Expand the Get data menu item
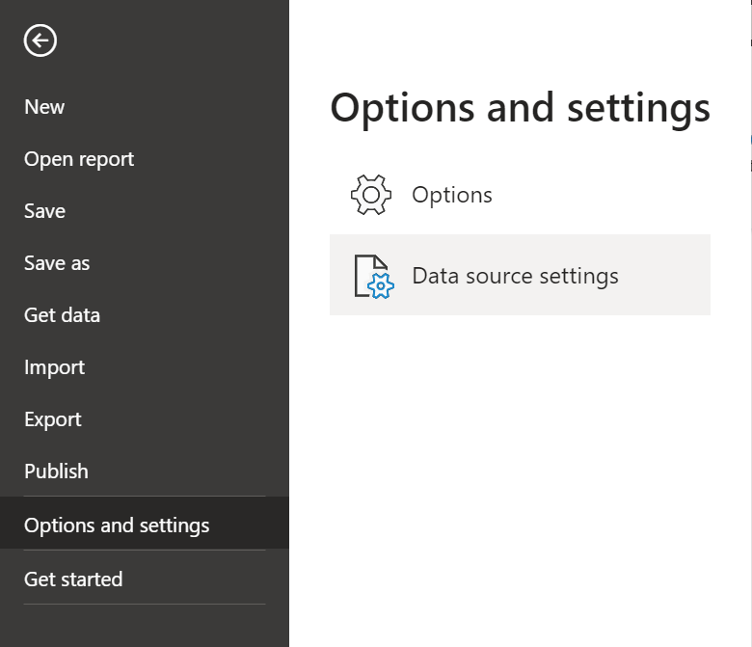The width and height of the screenshot is (752, 647). click(62, 315)
